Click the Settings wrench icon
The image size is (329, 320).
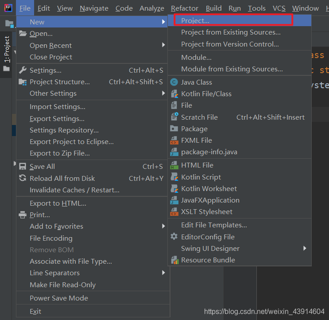tap(23, 70)
